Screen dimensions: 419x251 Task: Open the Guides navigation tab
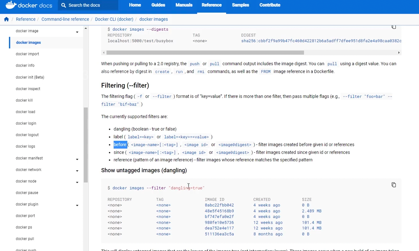[x=158, y=5]
